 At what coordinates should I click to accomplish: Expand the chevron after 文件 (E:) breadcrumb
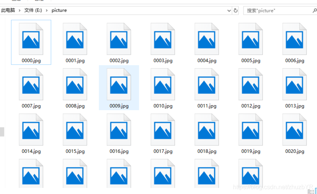point(46,10)
